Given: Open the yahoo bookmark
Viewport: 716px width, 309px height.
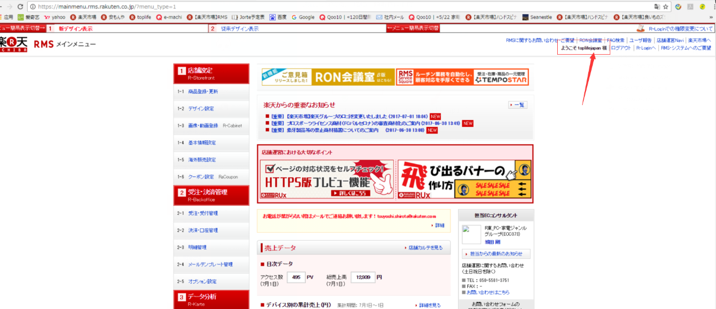Looking at the screenshot, I should click(x=54, y=17).
